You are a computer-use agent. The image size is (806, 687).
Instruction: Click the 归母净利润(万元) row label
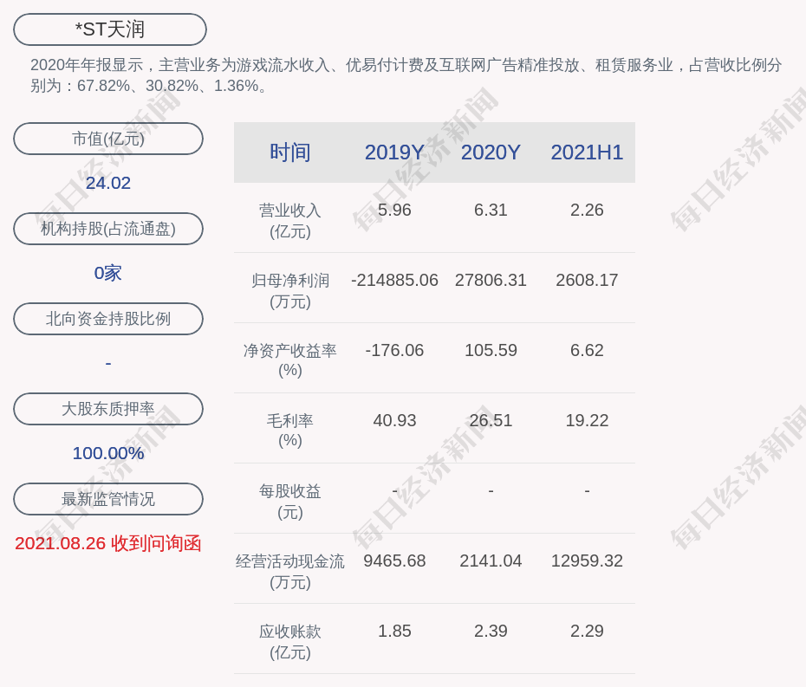[290, 291]
